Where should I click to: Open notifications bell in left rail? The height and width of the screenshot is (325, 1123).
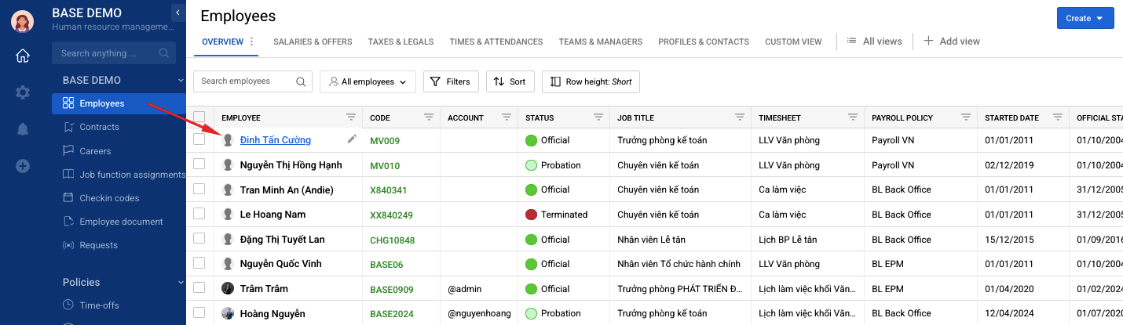tap(23, 129)
